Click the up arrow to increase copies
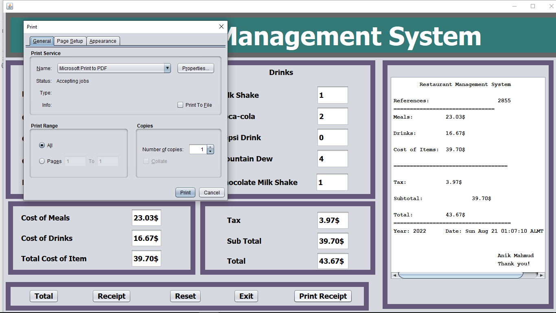 (x=210, y=147)
